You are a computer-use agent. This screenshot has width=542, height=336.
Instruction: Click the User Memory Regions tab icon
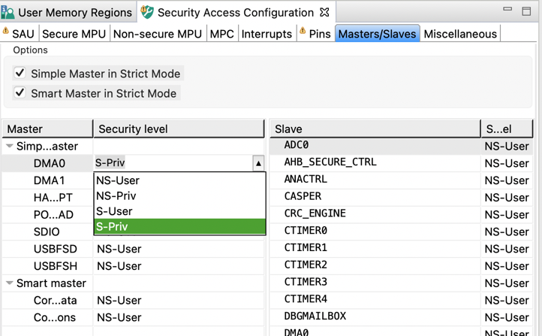click(x=8, y=13)
